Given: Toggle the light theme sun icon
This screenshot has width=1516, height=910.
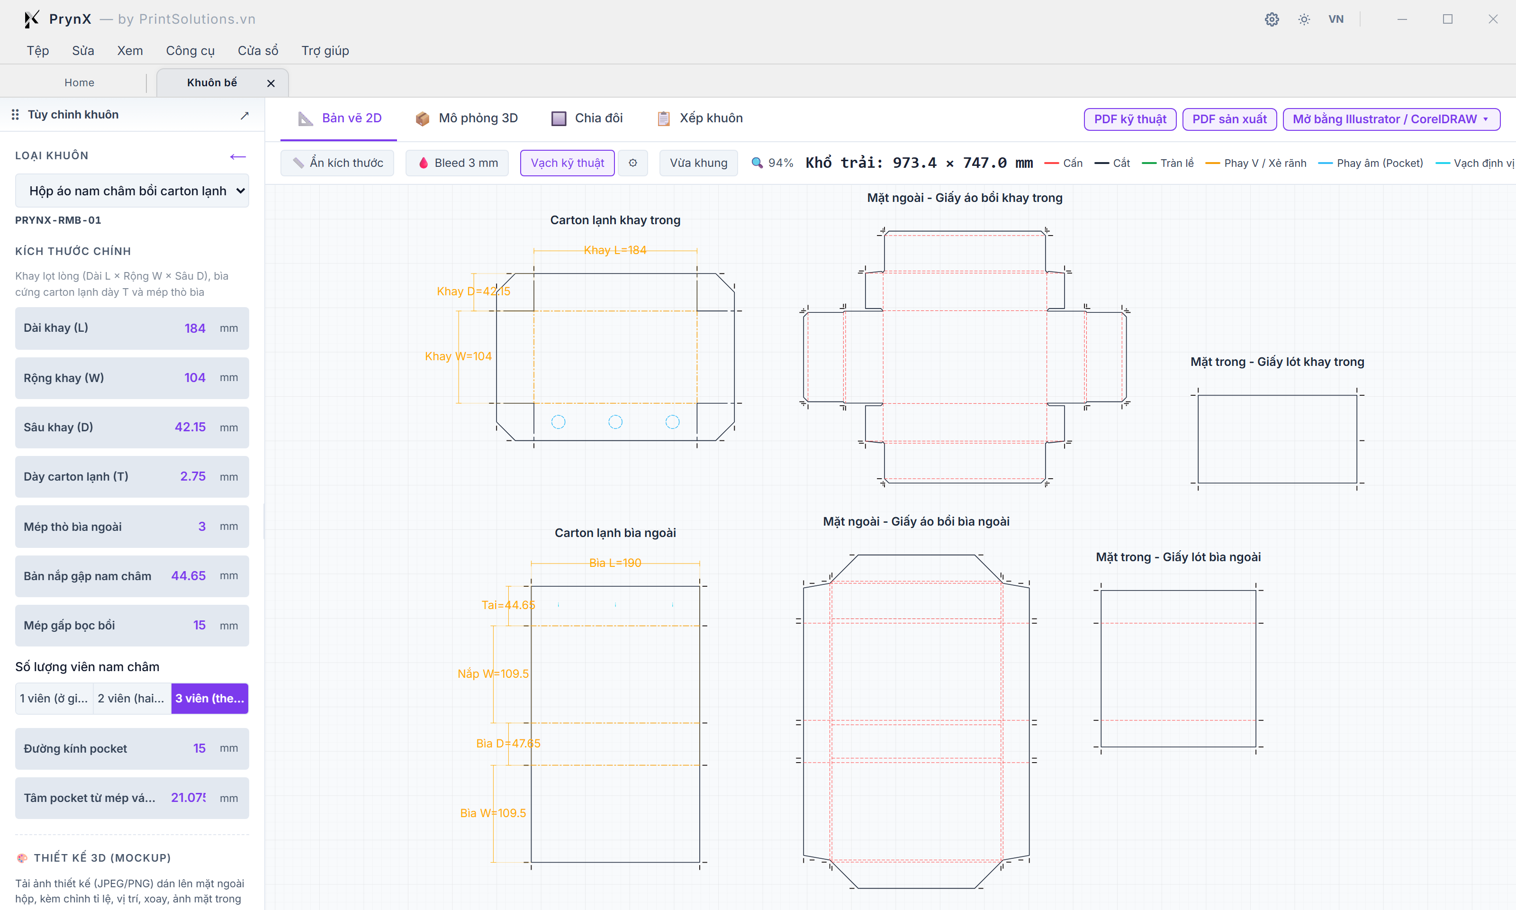Looking at the screenshot, I should click(x=1304, y=19).
